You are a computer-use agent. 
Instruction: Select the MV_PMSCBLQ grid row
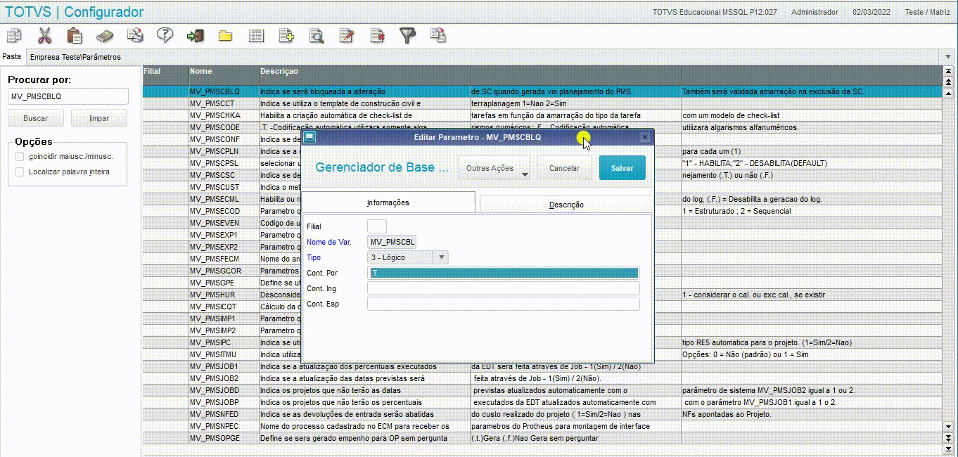point(542,91)
